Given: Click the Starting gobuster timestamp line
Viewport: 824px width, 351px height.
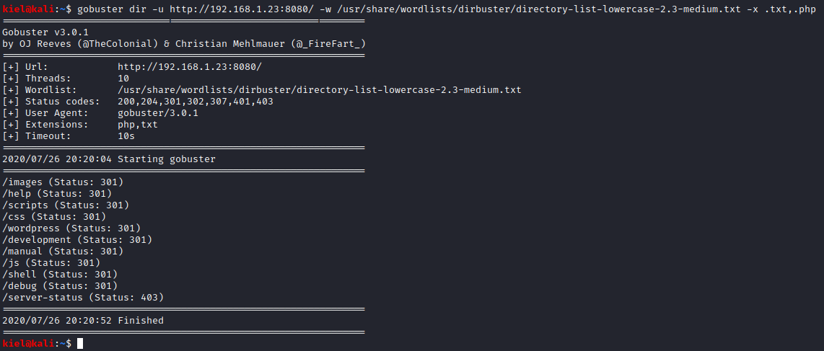Looking at the screenshot, I should click(109, 159).
